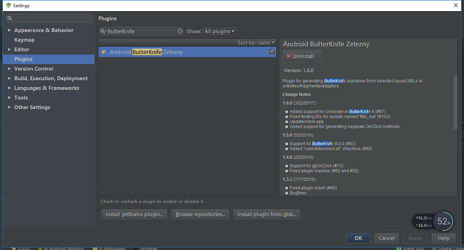The width and height of the screenshot is (464, 250).
Task: Click the Apply button
Action: click(415, 238)
